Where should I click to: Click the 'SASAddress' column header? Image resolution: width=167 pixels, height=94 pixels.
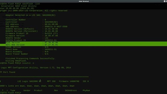coord(71,91)
